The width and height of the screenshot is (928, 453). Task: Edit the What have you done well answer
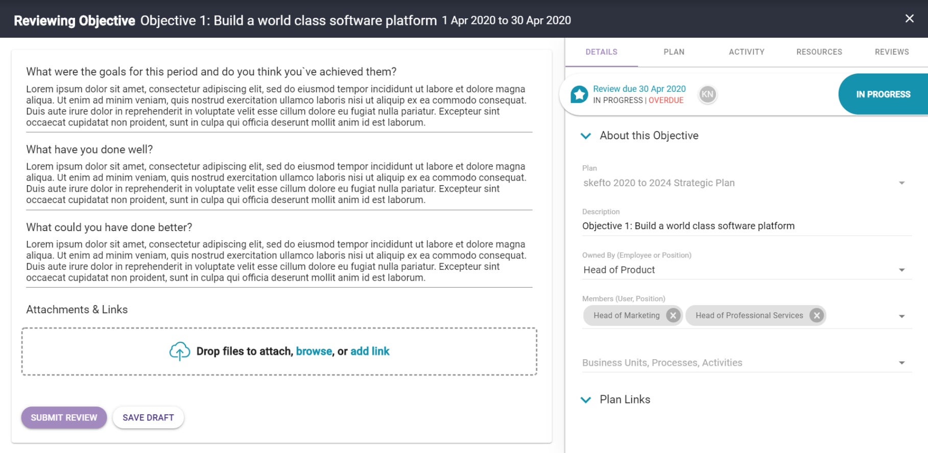[279, 183]
